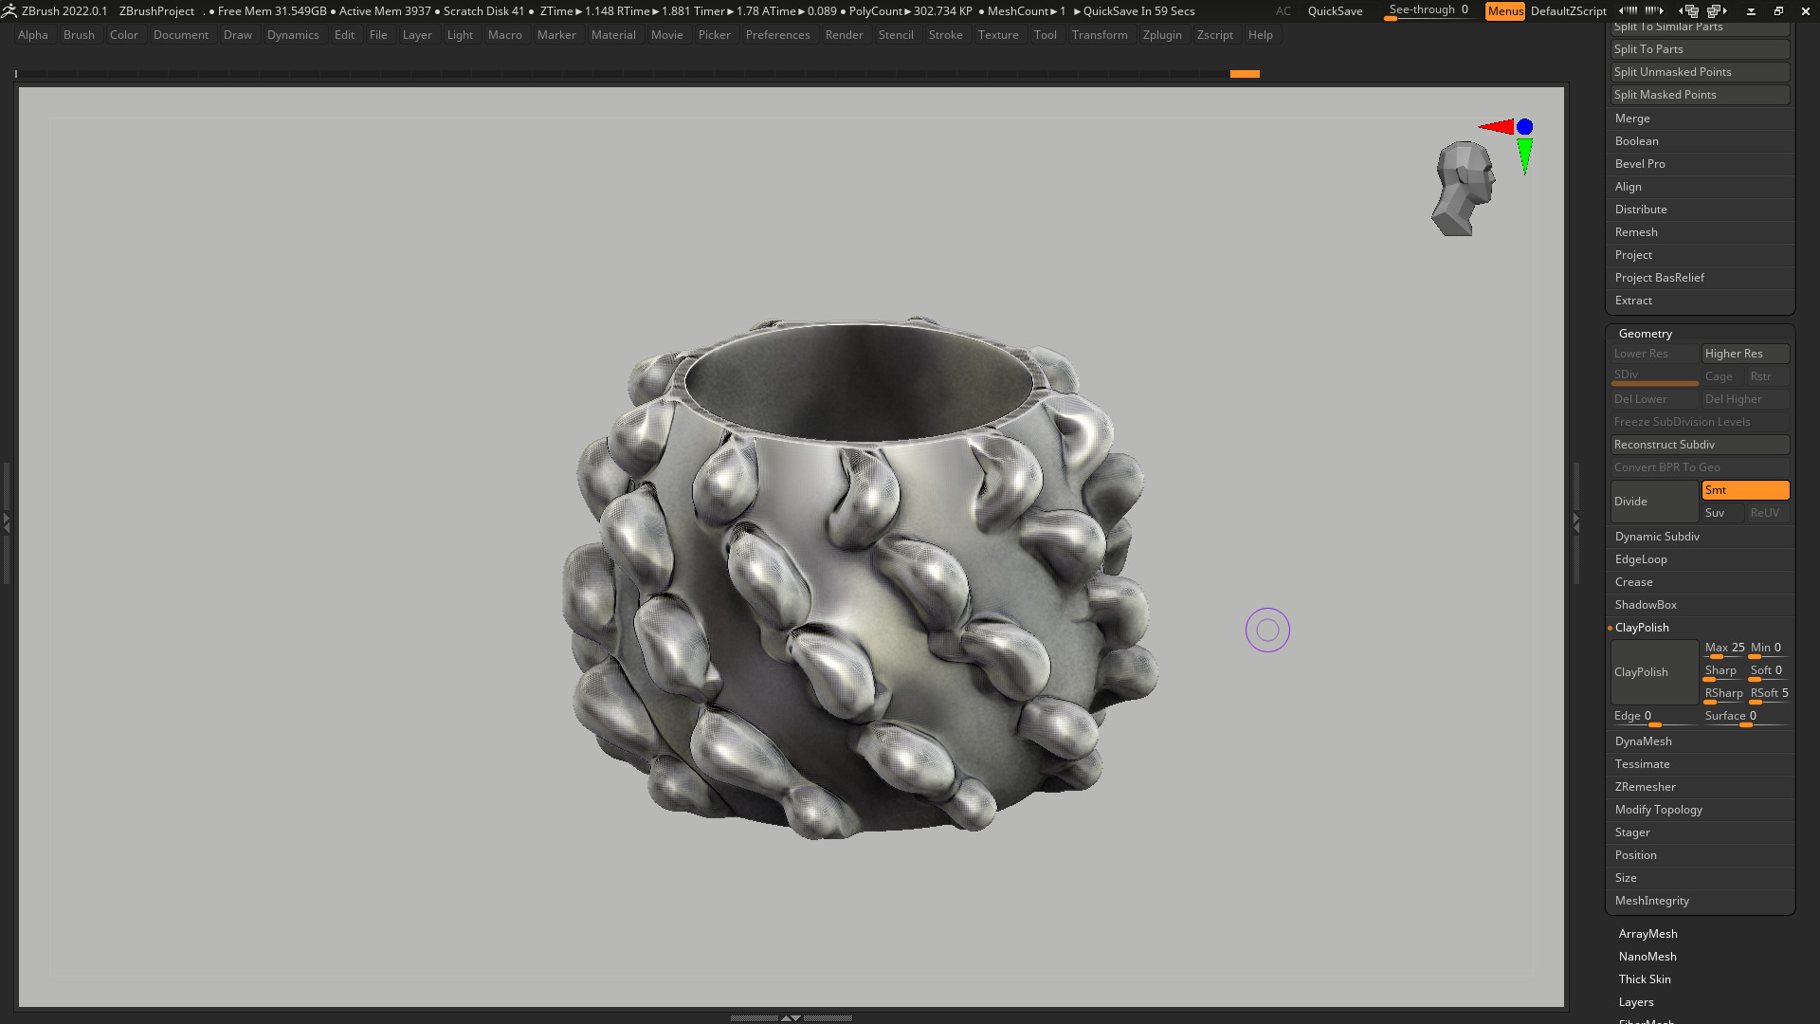Click the ClayPolish Surface slider
The height and width of the screenshot is (1024, 1820).
pyautogui.click(x=1745, y=718)
